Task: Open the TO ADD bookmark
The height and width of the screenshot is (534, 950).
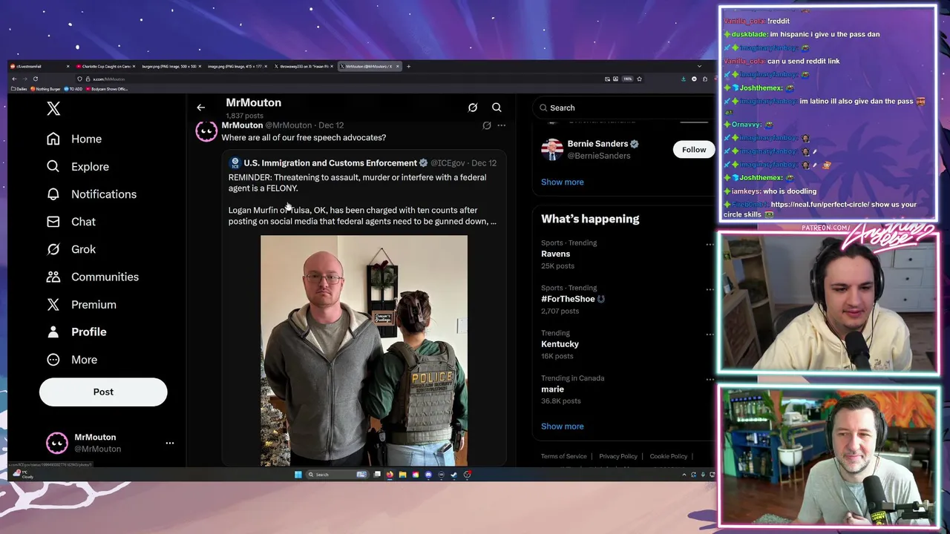Action: 73,89
